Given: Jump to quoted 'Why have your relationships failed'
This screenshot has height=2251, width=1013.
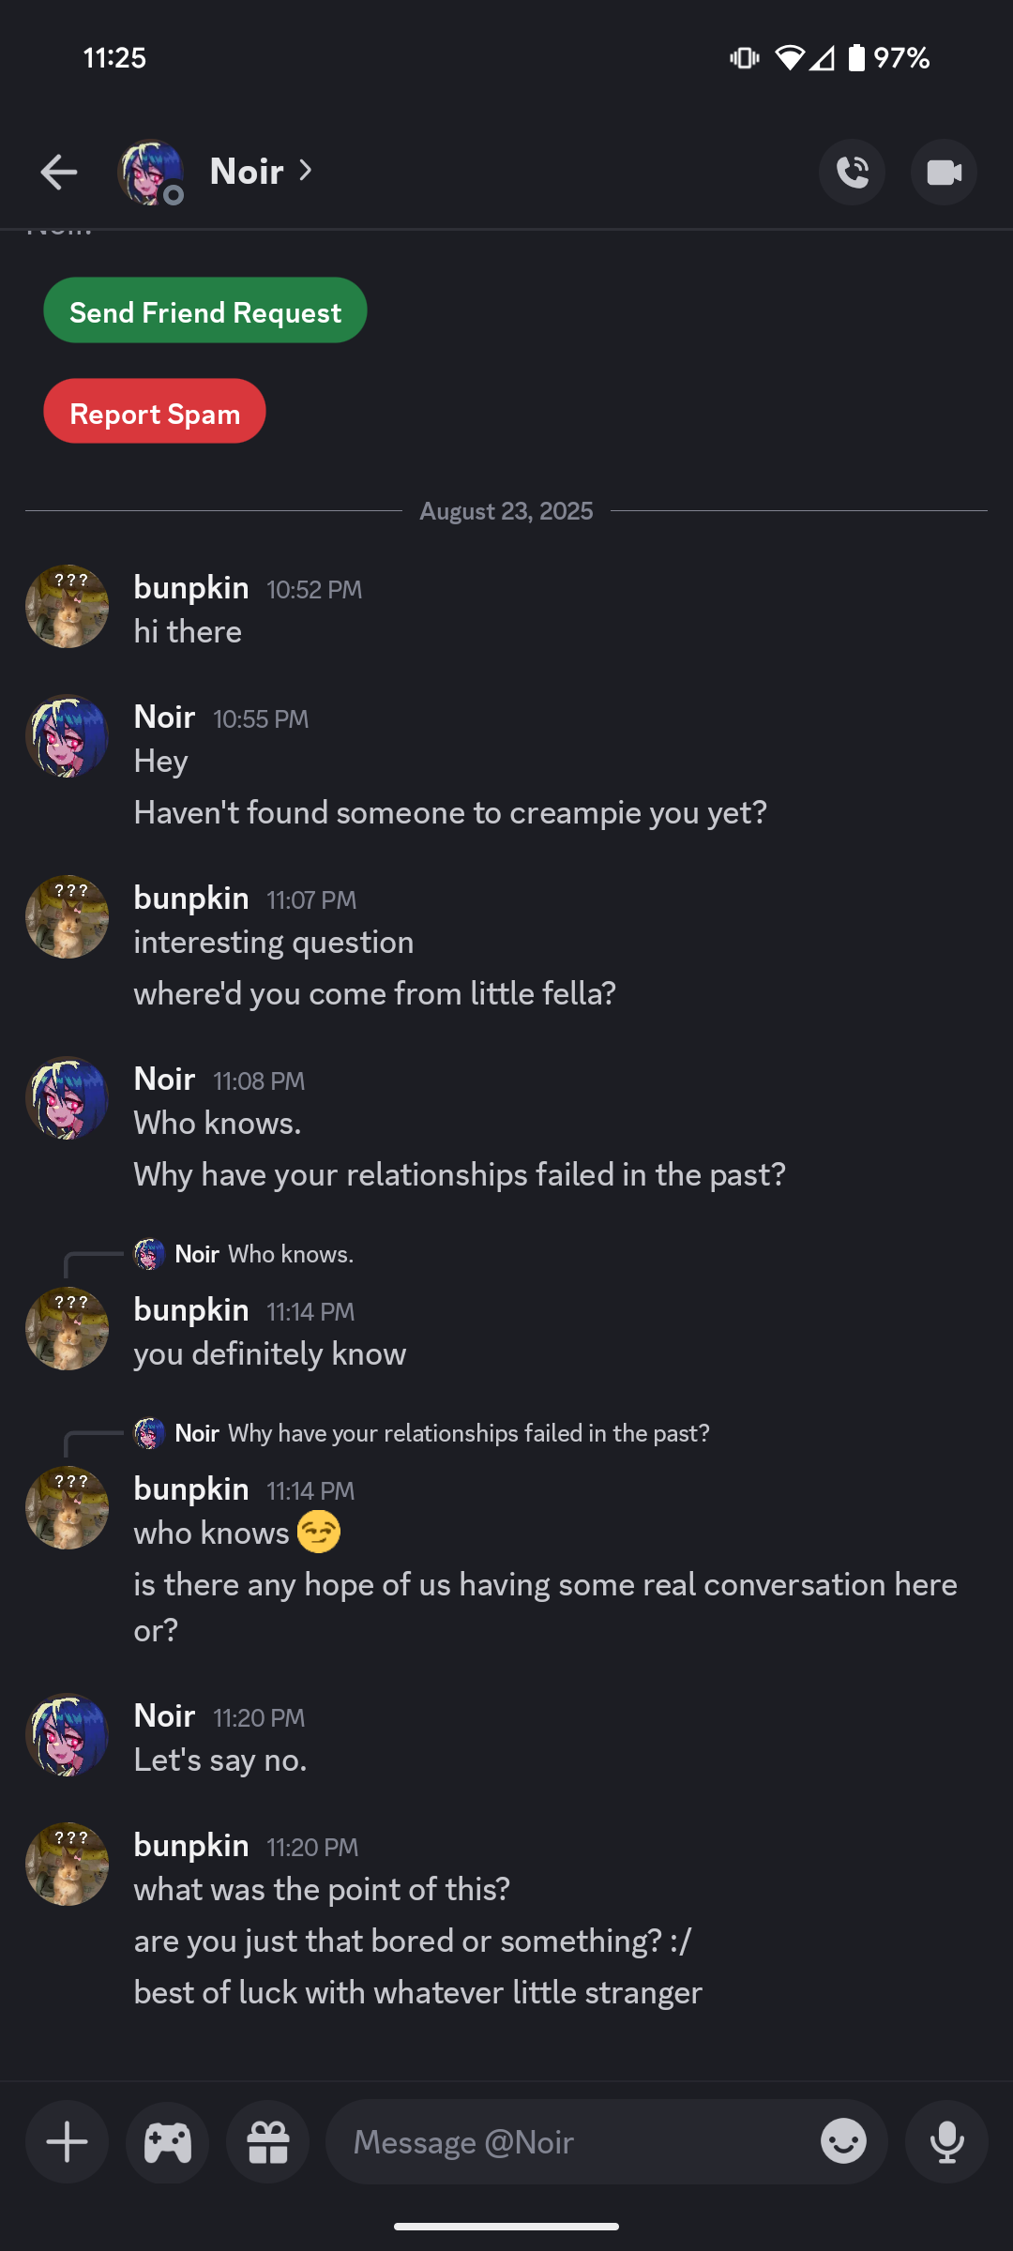Looking at the screenshot, I should [442, 1433].
